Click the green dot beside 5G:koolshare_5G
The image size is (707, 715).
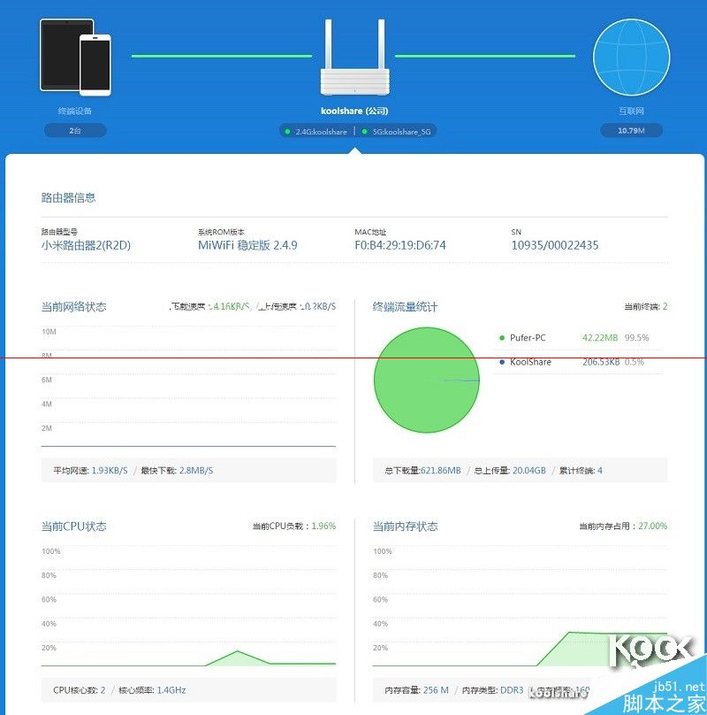tap(364, 131)
